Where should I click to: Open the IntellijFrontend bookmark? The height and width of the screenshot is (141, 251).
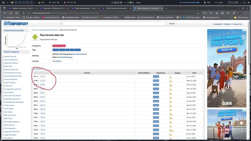(x=128, y=17)
